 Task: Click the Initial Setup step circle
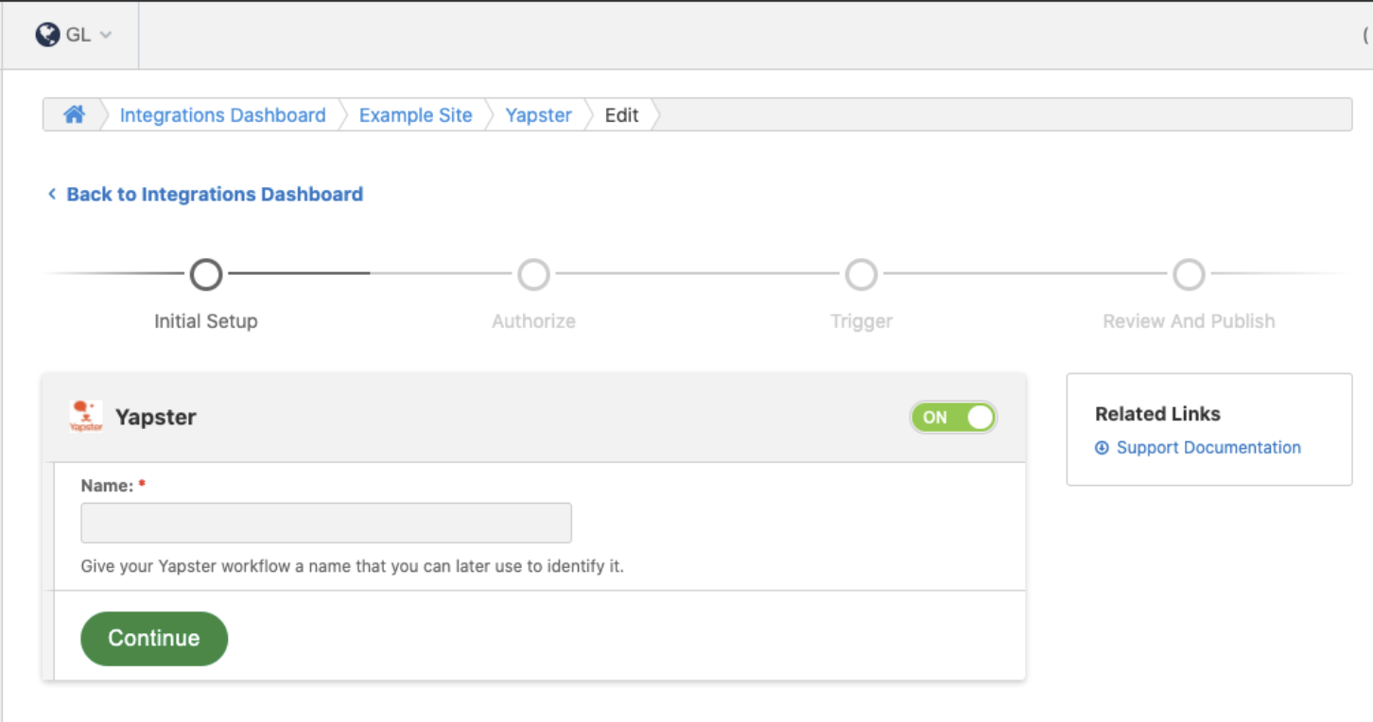coord(205,274)
